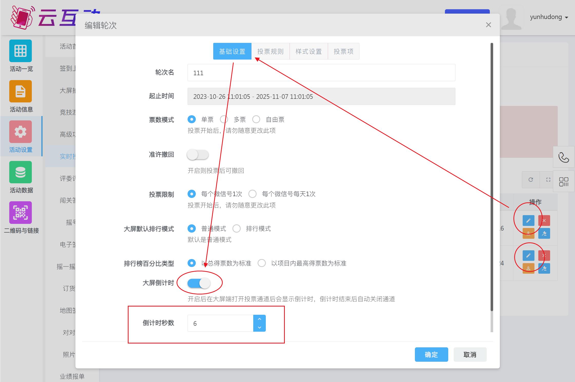Open the 二维码与链接 QR icon
575x382 pixels.
pyautogui.click(x=21, y=213)
